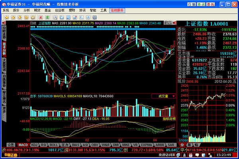Click the red arrow icon above left sidebar
The height and width of the screenshot is (159, 239).
point(4,23)
